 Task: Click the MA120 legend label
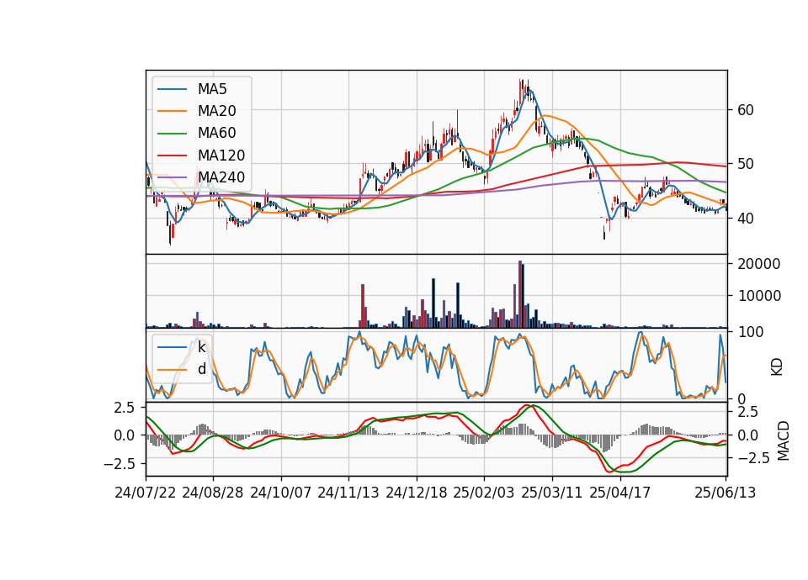pos(221,156)
